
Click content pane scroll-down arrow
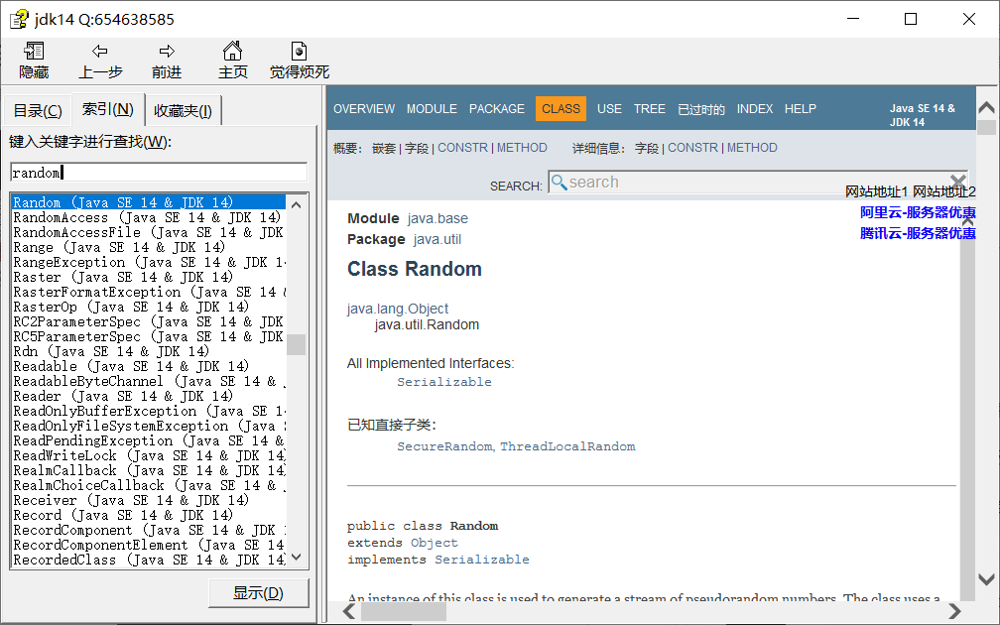986,579
